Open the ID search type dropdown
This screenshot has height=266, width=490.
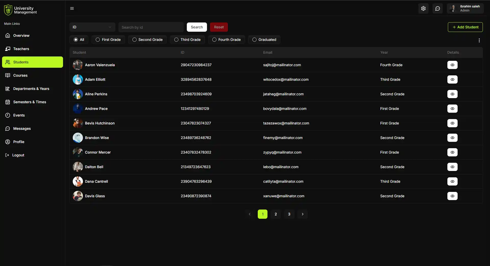(92, 27)
